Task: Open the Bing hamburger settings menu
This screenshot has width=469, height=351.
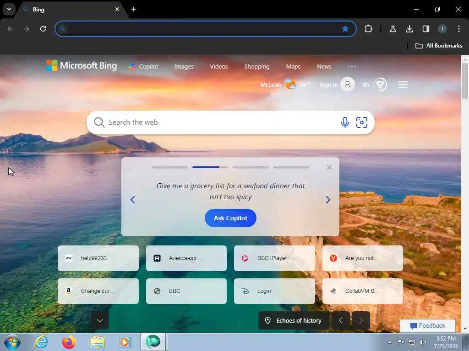Action: pos(403,85)
